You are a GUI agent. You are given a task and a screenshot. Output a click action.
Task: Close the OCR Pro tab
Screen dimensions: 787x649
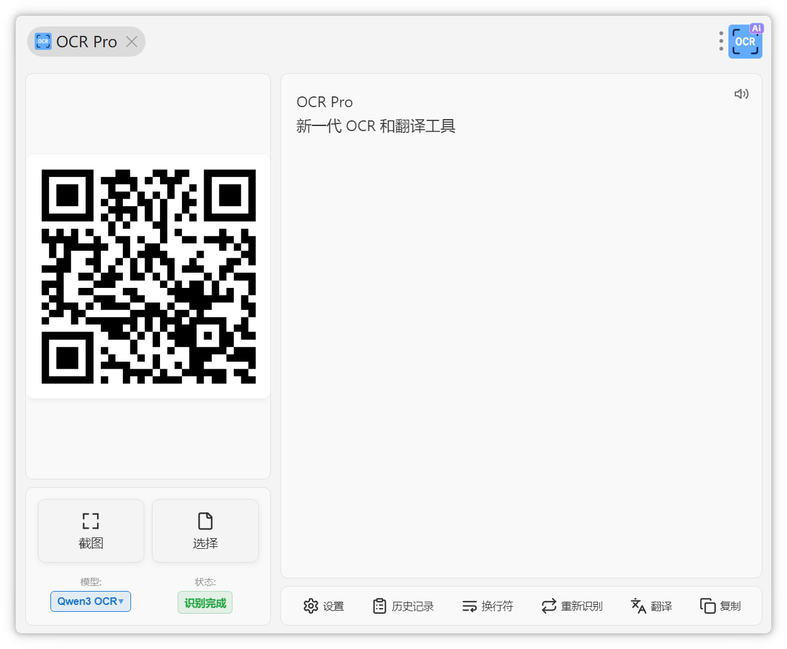coord(132,42)
